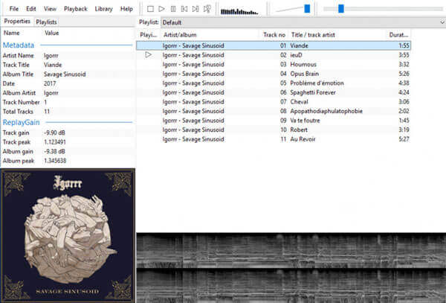Select track 09 Va te foutre
The width and height of the screenshot is (446, 303).
pyautogui.click(x=274, y=121)
